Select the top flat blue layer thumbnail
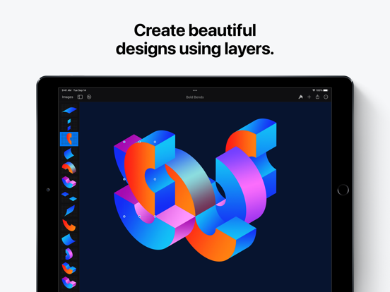Viewport: 390px width, 292px height. coord(69,110)
